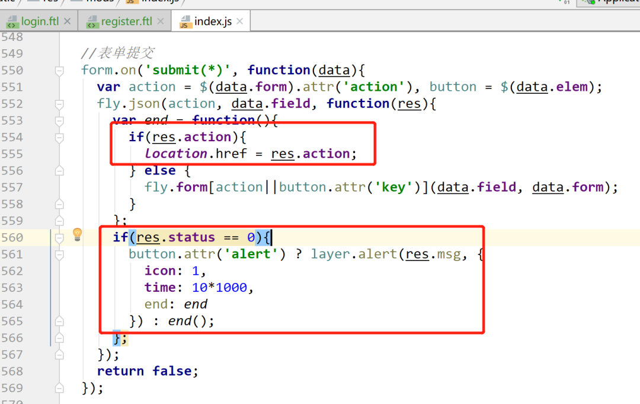Collapse the if block at line 560
The height and width of the screenshot is (404, 640).
(59, 238)
